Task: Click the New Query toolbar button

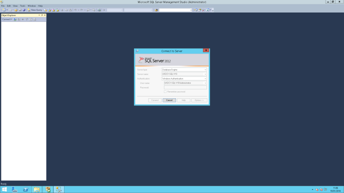Action: [x=35, y=10]
